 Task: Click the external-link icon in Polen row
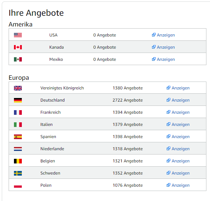click(x=169, y=185)
